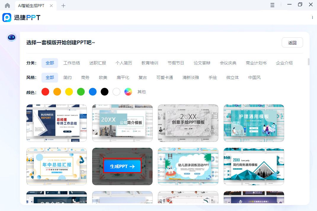
Task: Click 其他 color option
Action: (x=142, y=92)
